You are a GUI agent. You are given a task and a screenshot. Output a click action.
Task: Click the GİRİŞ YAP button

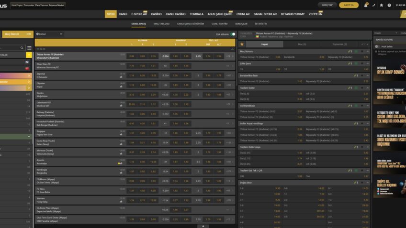coord(327,5)
